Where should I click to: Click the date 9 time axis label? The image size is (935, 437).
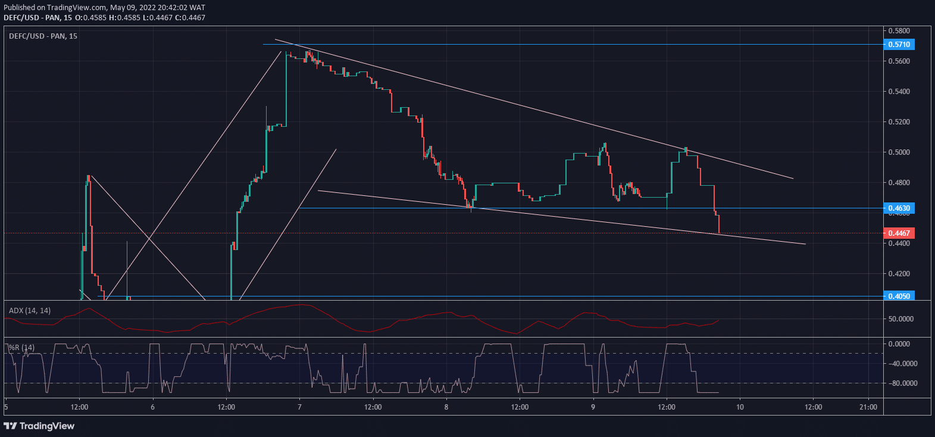point(593,407)
